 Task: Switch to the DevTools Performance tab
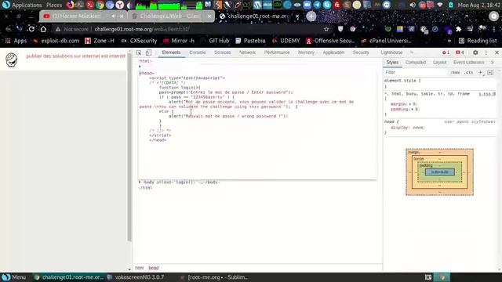coord(277,52)
